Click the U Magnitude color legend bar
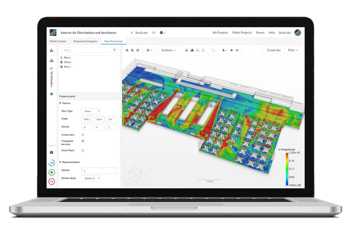The image size is (350, 237). tap(287, 169)
